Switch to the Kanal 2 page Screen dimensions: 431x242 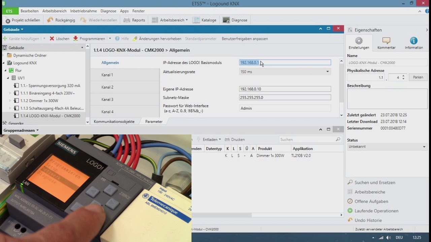click(125, 87)
